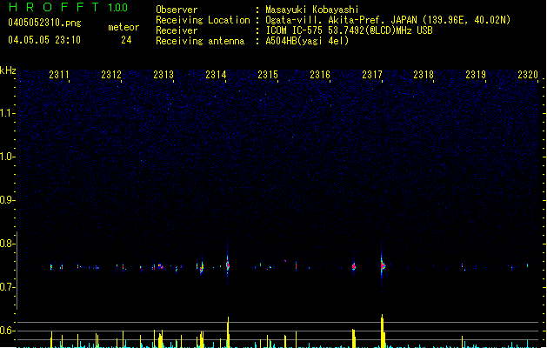
Task: Click the tall yellow power bar near 2314
Action: tap(228, 332)
